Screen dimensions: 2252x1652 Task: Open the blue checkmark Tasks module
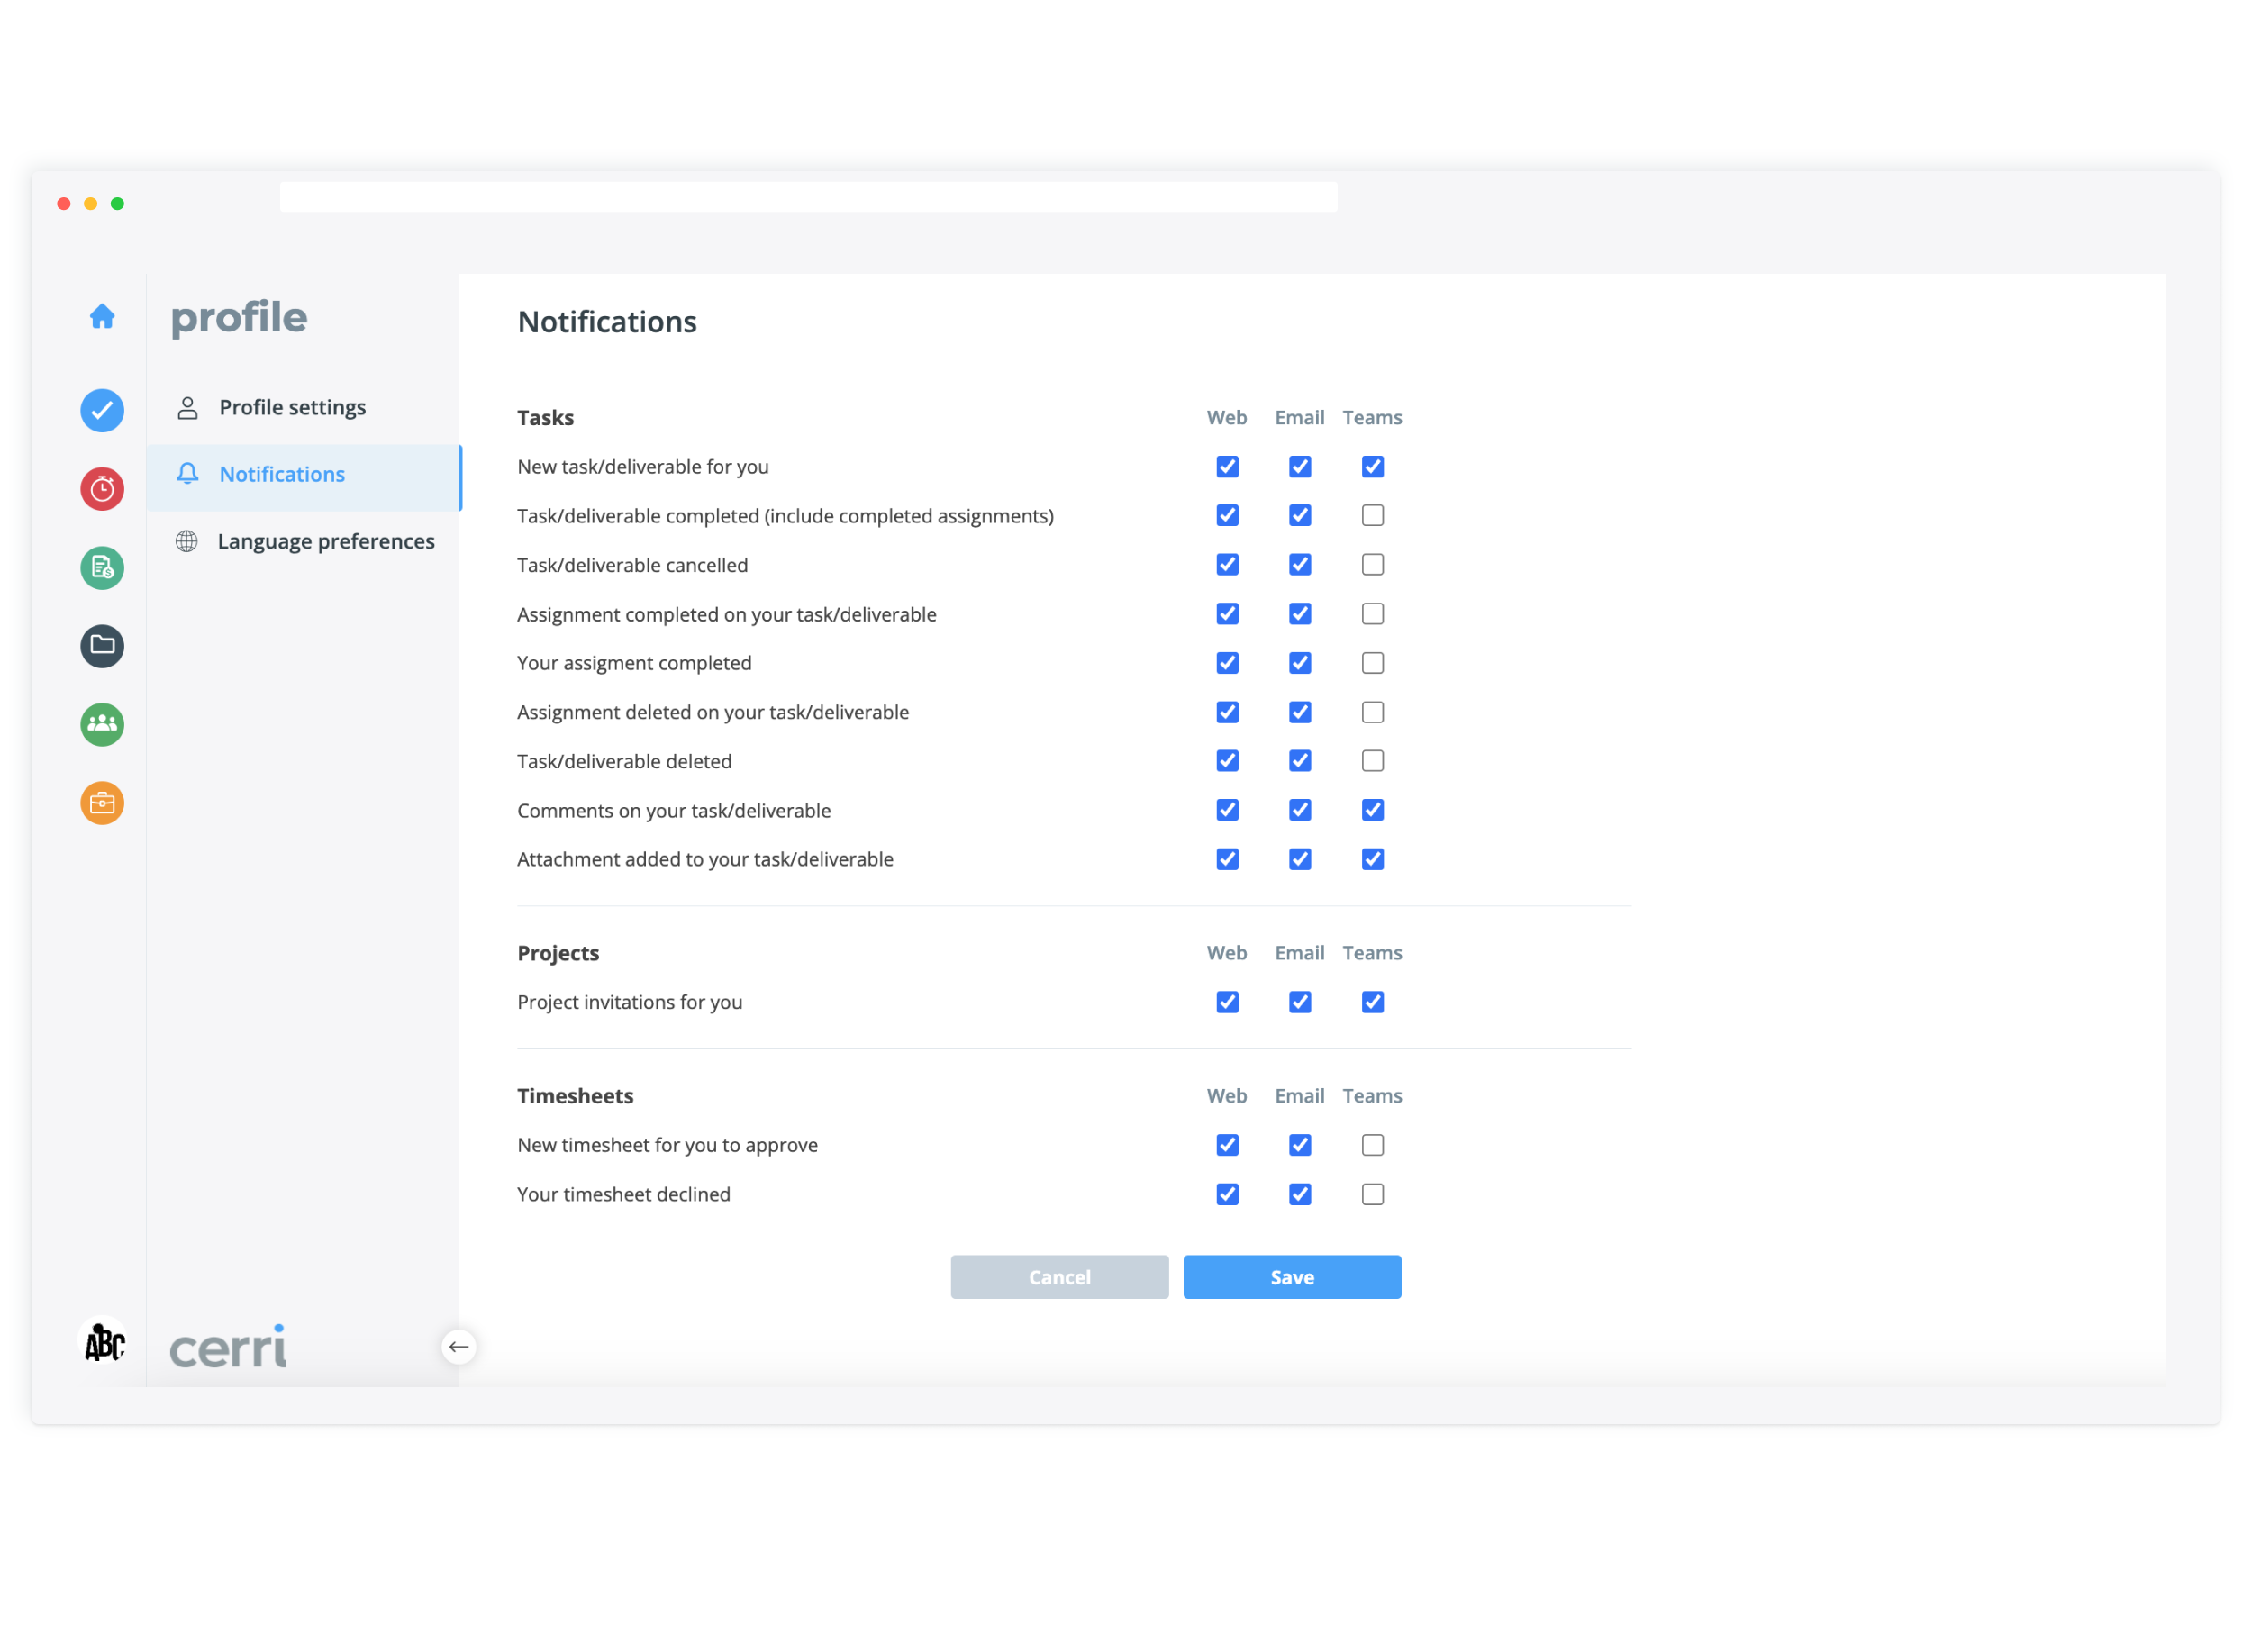(102, 411)
